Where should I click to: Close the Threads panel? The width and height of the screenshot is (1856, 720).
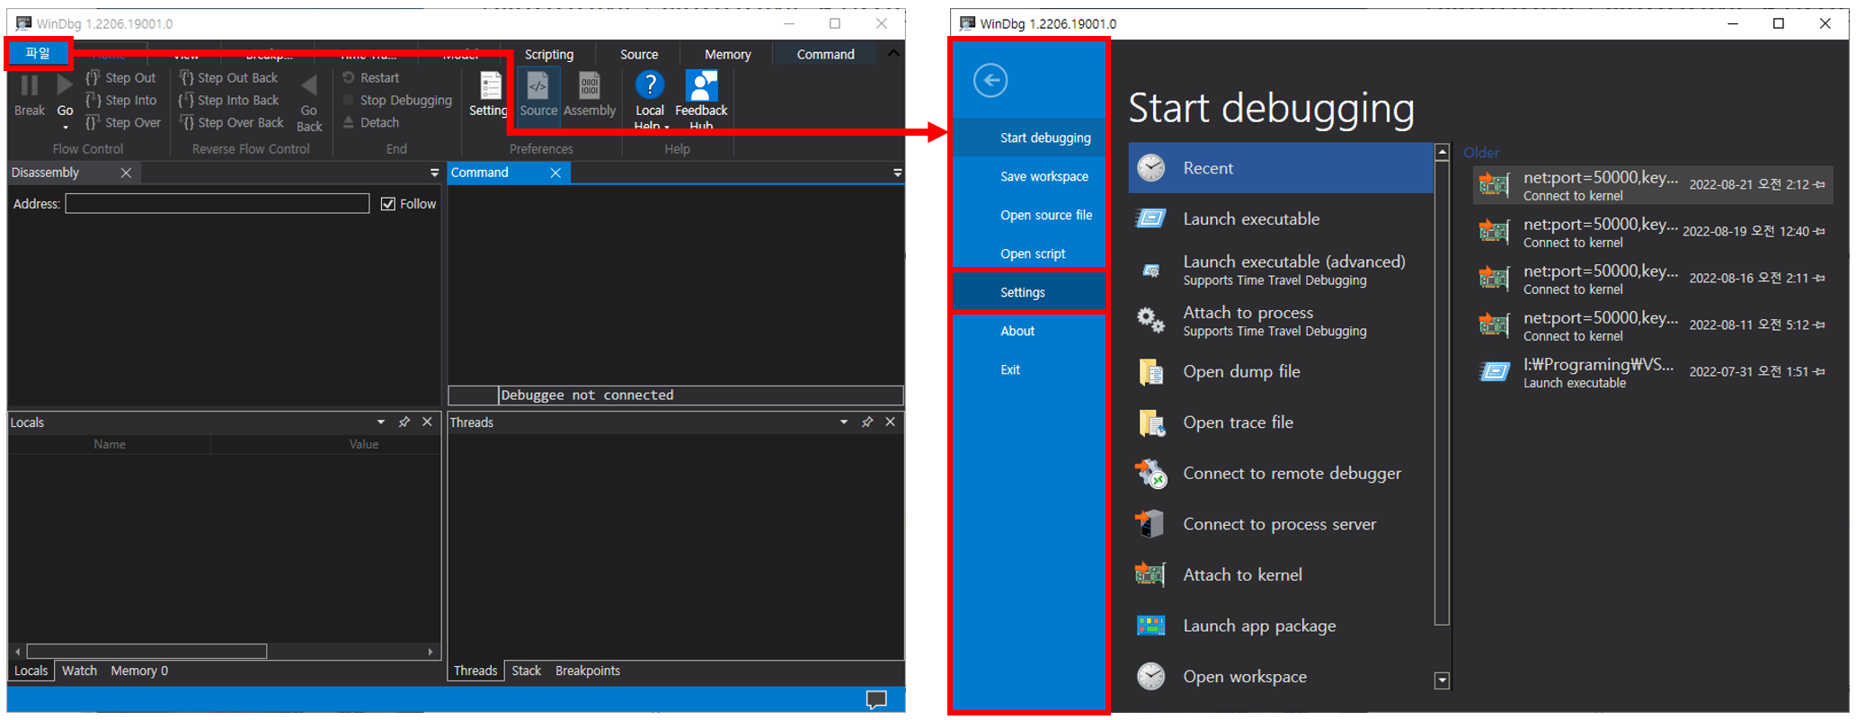(x=890, y=422)
